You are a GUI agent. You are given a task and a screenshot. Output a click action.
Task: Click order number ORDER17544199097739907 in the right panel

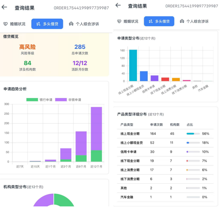tap(192, 6)
